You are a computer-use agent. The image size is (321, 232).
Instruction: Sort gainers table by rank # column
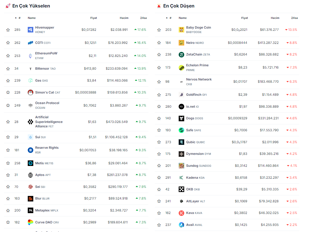pos(19,18)
